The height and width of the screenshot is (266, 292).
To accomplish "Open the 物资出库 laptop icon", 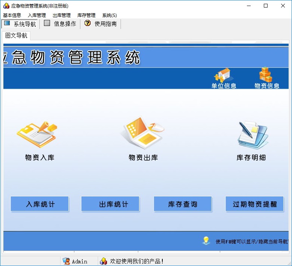I will [x=143, y=133].
